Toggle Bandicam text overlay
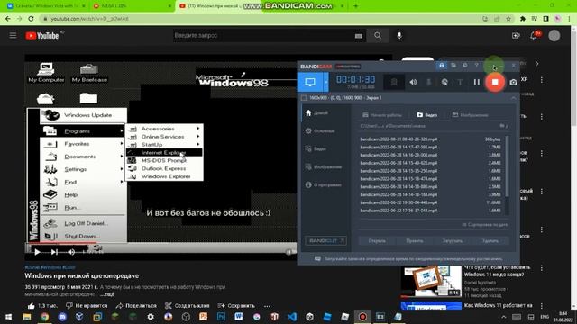The width and height of the screenshot is (577, 324). tap(460, 82)
